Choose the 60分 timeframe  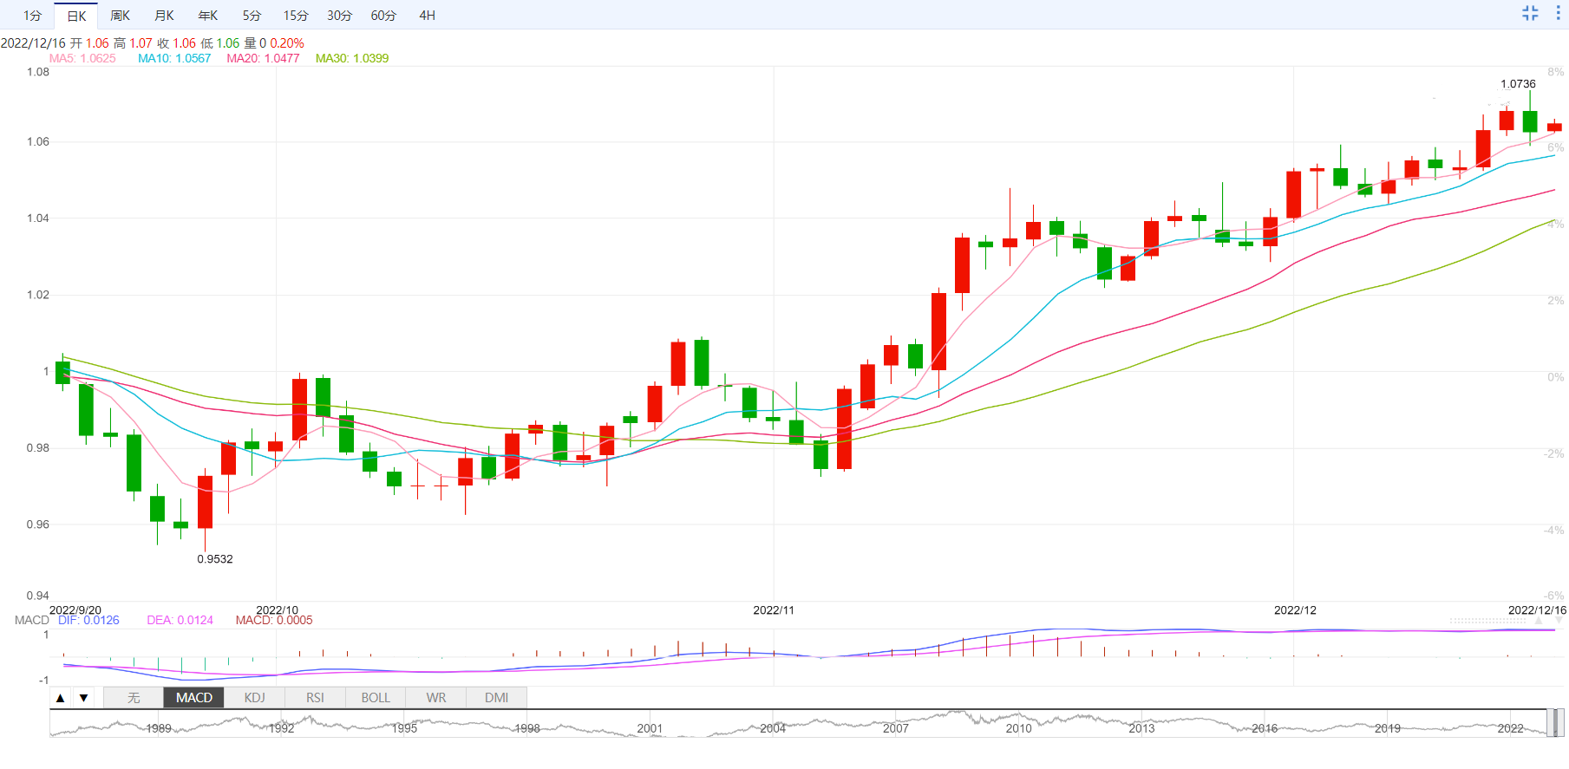click(x=383, y=16)
